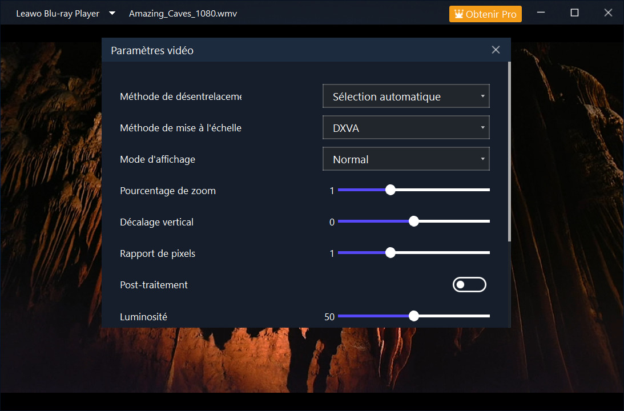The image size is (624, 411).
Task: Minimize the player window
Action: 540,13
